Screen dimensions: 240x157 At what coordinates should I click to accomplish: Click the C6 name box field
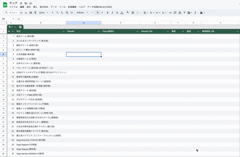[8, 19]
